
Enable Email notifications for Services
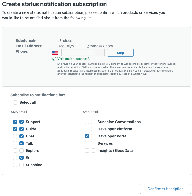click(93, 143)
